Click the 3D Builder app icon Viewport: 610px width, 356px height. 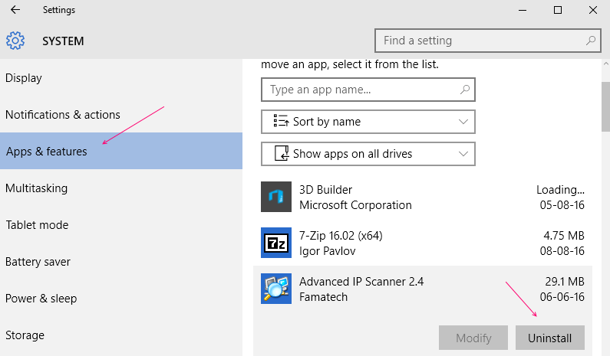click(275, 197)
